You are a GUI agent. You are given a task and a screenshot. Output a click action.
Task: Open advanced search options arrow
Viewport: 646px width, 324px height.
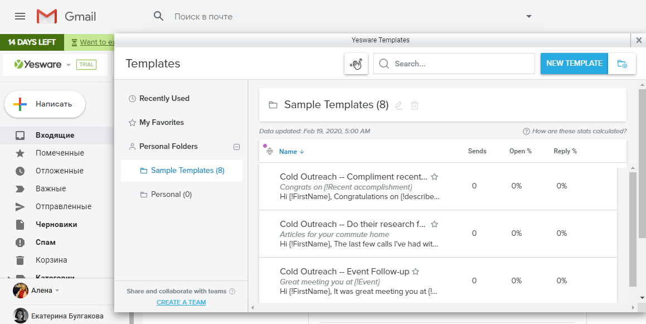pyautogui.click(x=528, y=17)
